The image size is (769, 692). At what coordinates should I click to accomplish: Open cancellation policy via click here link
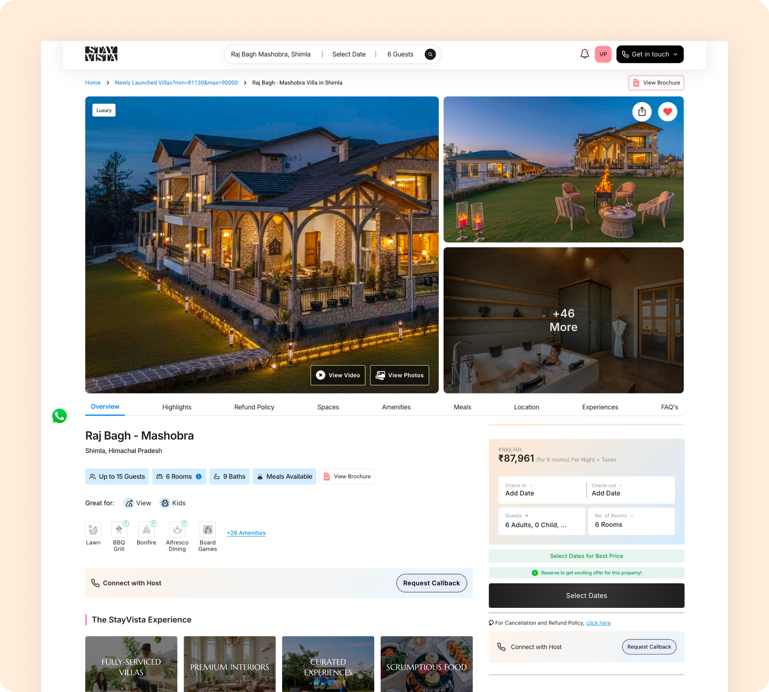[598, 623]
